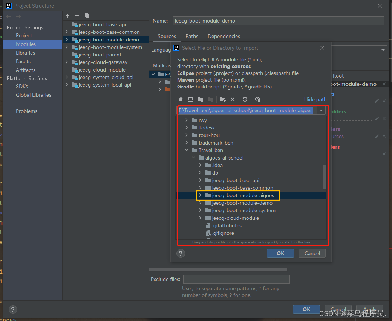Open Global Libraries settings
Image resolution: width=392 pixels, height=321 pixels.
[x=34, y=95]
